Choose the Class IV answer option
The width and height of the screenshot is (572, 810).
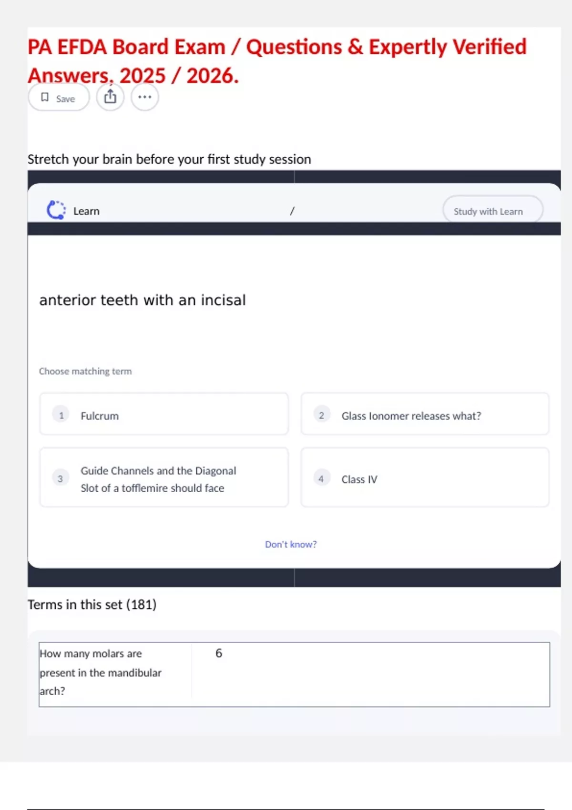coord(425,477)
